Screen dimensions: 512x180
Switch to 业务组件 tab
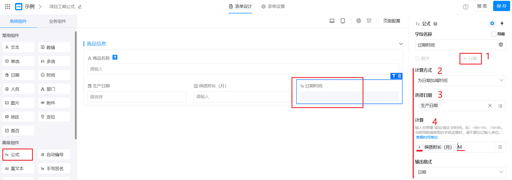(x=57, y=21)
